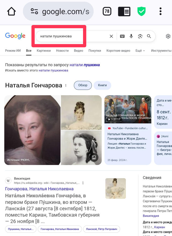
Task: Switch to Картинки tab
Action: pos(44,51)
